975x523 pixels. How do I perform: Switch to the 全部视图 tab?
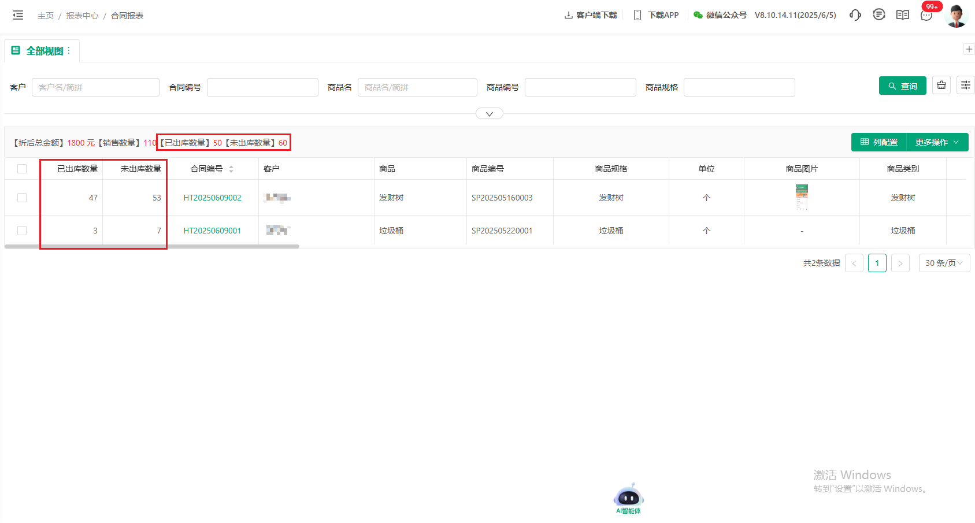[x=44, y=51]
